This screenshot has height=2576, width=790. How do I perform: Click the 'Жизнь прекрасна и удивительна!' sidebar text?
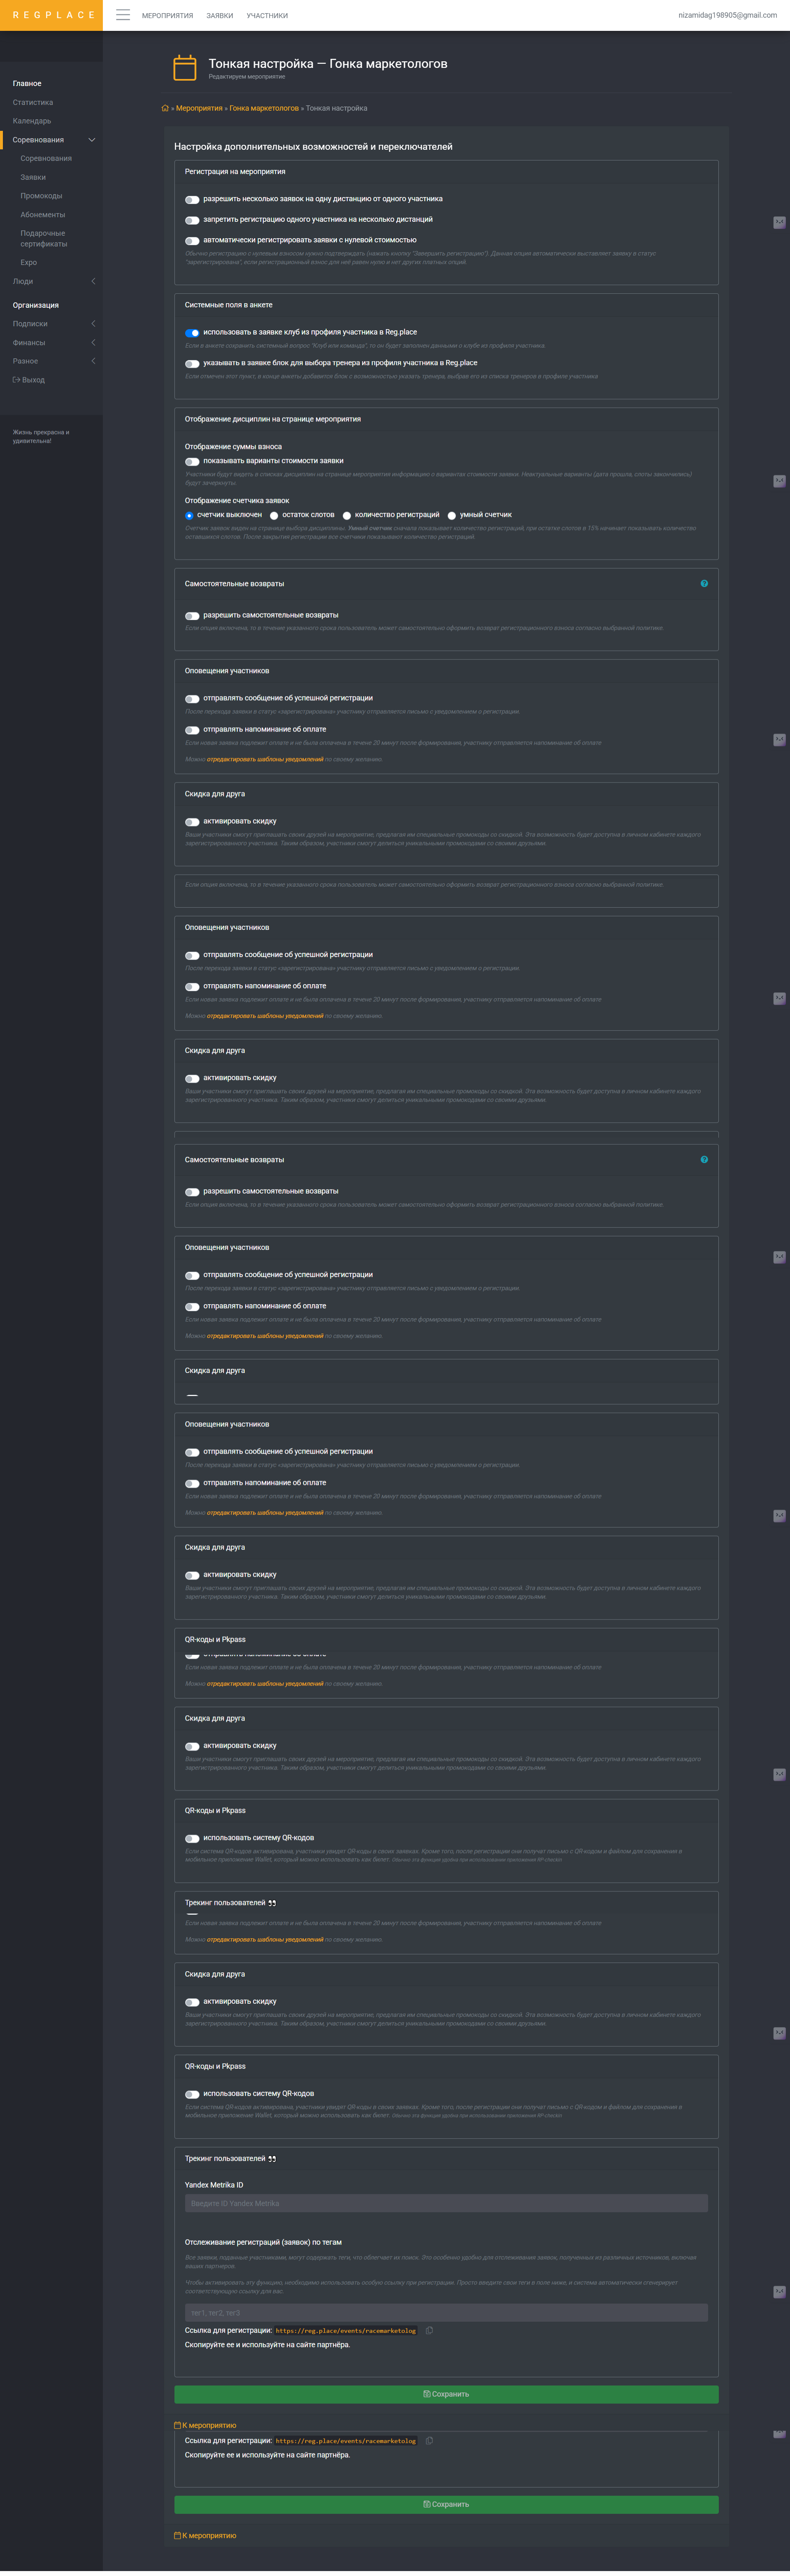41,436
